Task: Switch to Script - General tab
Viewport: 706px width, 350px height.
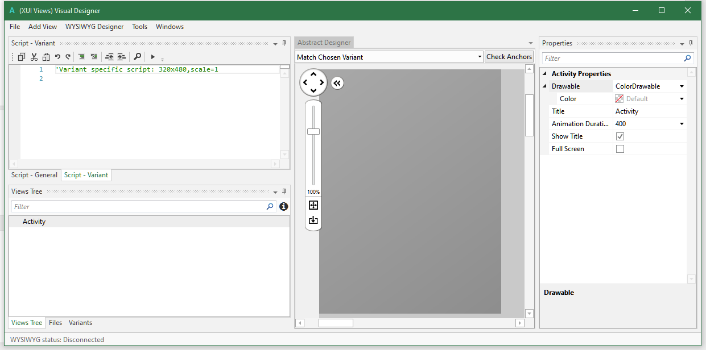Action: click(x=35, y=175)
